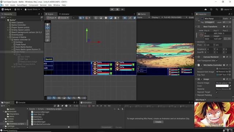Open Rect Transform help icon
234x132 pixels.
(224, 27)
